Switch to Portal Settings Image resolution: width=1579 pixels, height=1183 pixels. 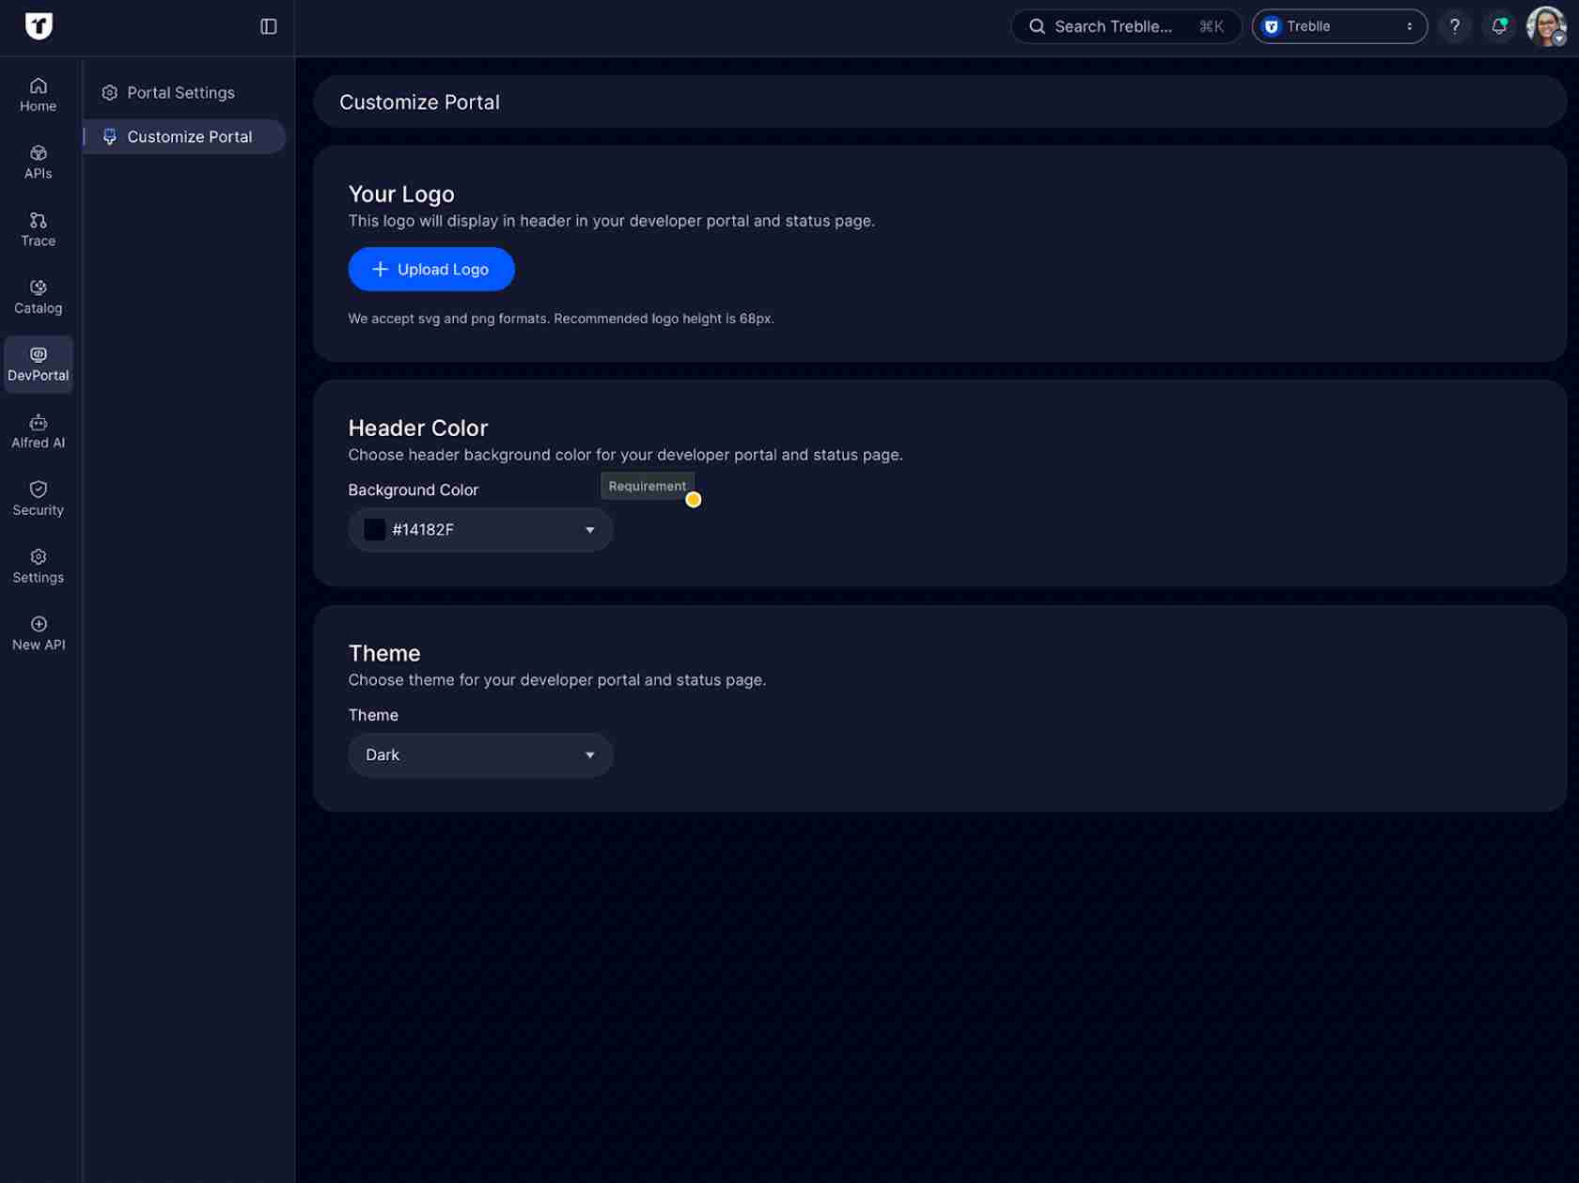[180, 92]
